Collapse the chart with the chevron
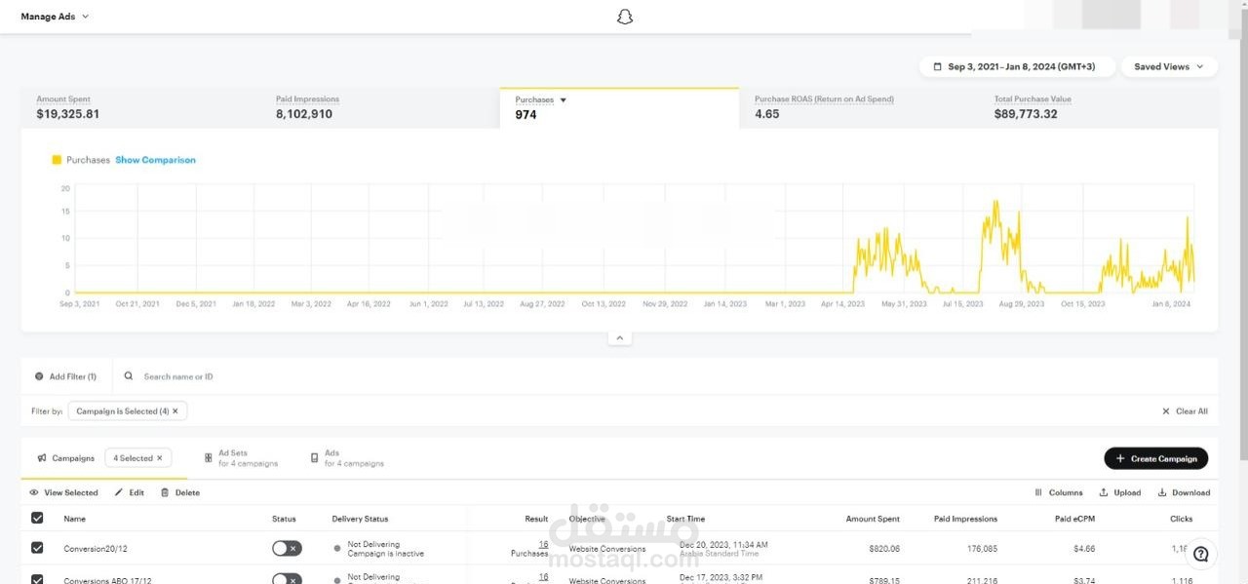 point(619,338)
